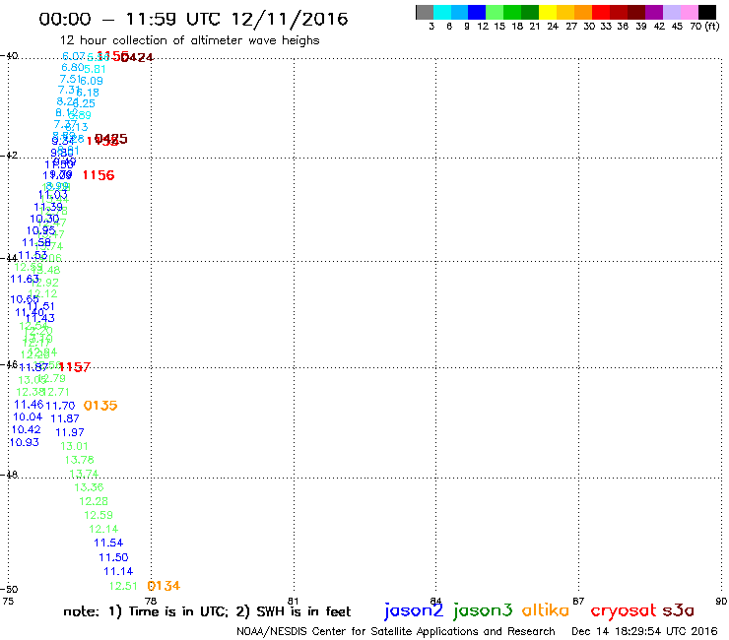Click the wave height value '11.70'
The width and height of the screenshot is (729, 640).
click(x=60, y=406)
